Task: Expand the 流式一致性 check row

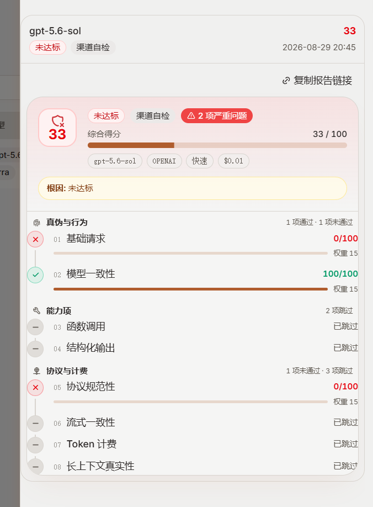Action: point(193,422)
